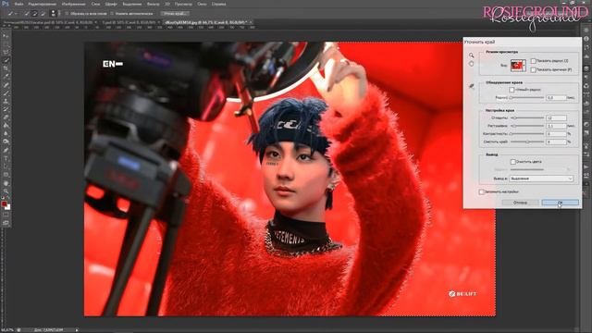The height and width of the screenshot is (333, 592).
Task: Select the Brush tool in the toolbox
Action: [6, 93]
